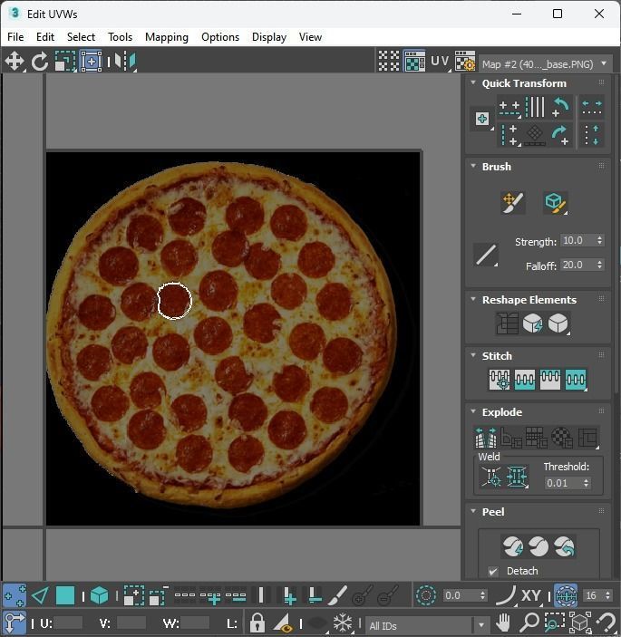Viewport: 621px width, 637px height.
Task: Toggle the snap horseshoe magnet icon
Action: click(607, 623)
